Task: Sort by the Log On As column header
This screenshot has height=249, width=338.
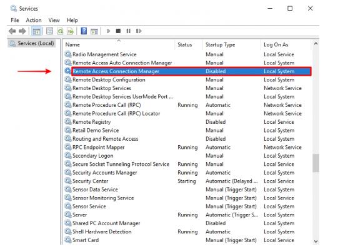Action: tap(286, 44)
